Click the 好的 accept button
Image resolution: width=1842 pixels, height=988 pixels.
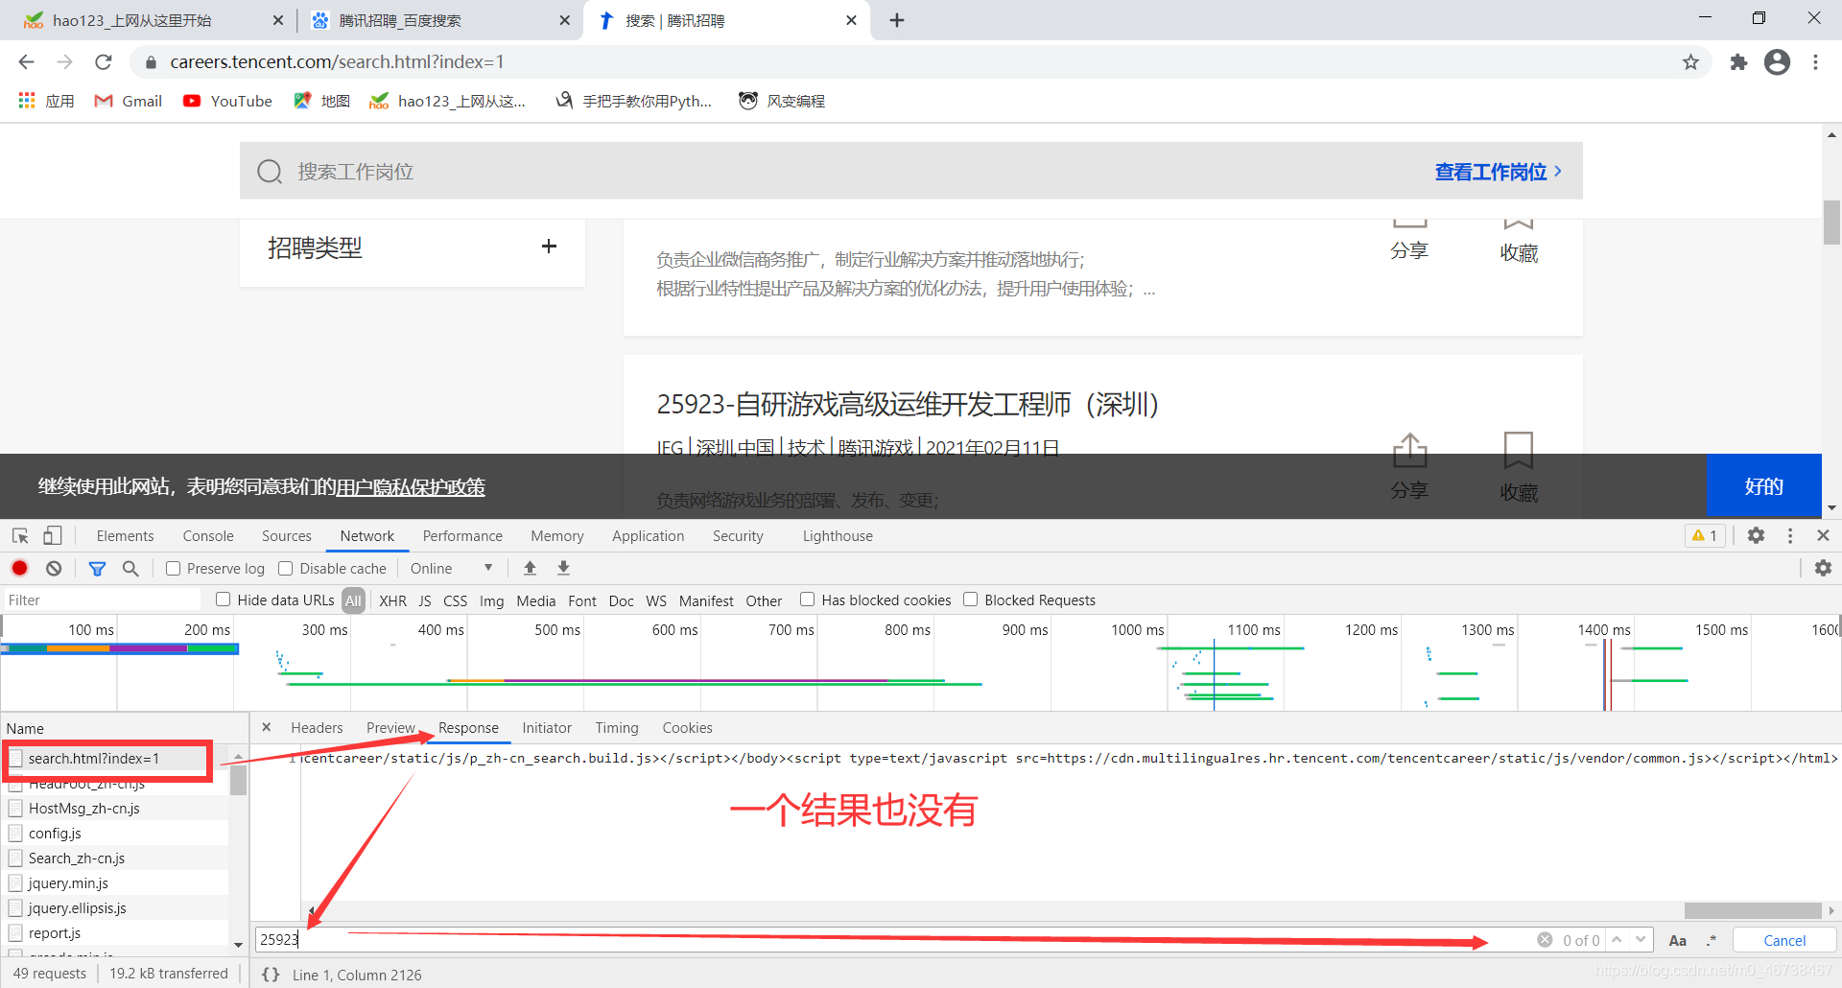[1763, 485]
